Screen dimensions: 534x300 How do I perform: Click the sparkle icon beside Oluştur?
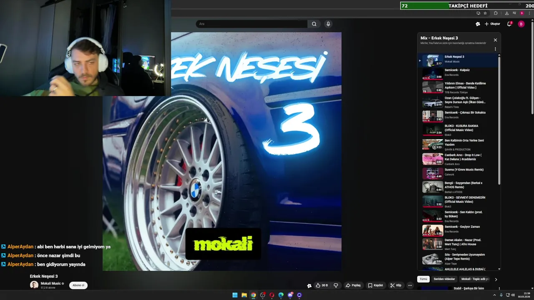tap(478, 24)
